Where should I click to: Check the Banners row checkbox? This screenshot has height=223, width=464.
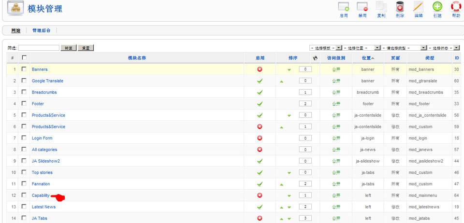(24, 69)
